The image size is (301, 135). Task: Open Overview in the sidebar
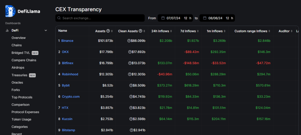19,38
